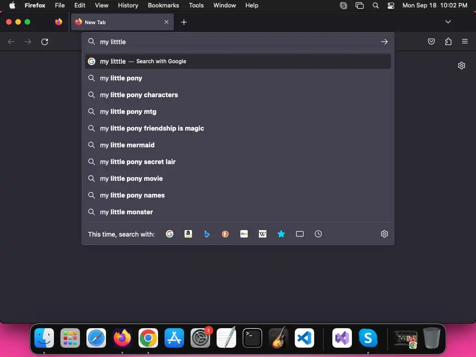This screenshot has height=357, width=476.
Task: Open the Bookmarks menu
Action: coord(163,5)
